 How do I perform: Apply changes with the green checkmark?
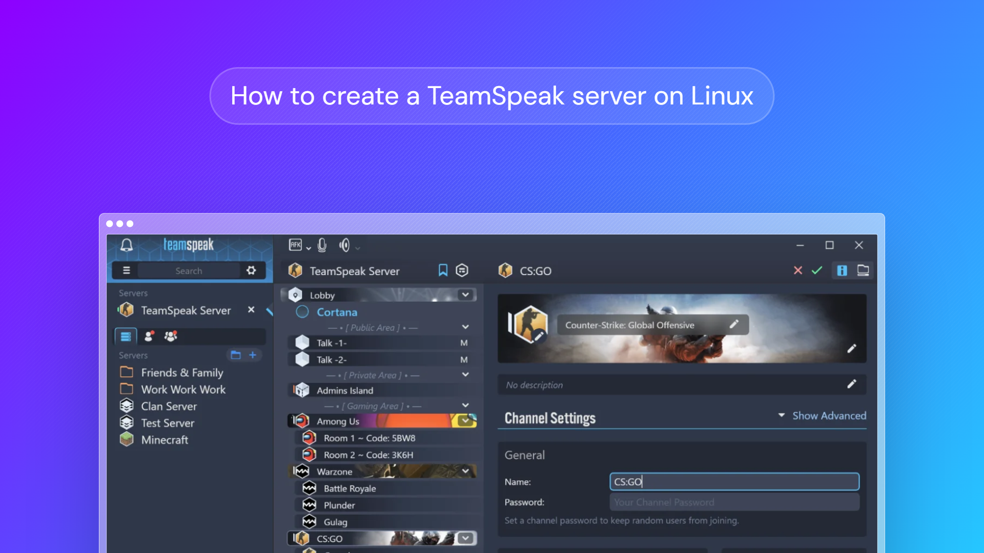tap(817, 271)
